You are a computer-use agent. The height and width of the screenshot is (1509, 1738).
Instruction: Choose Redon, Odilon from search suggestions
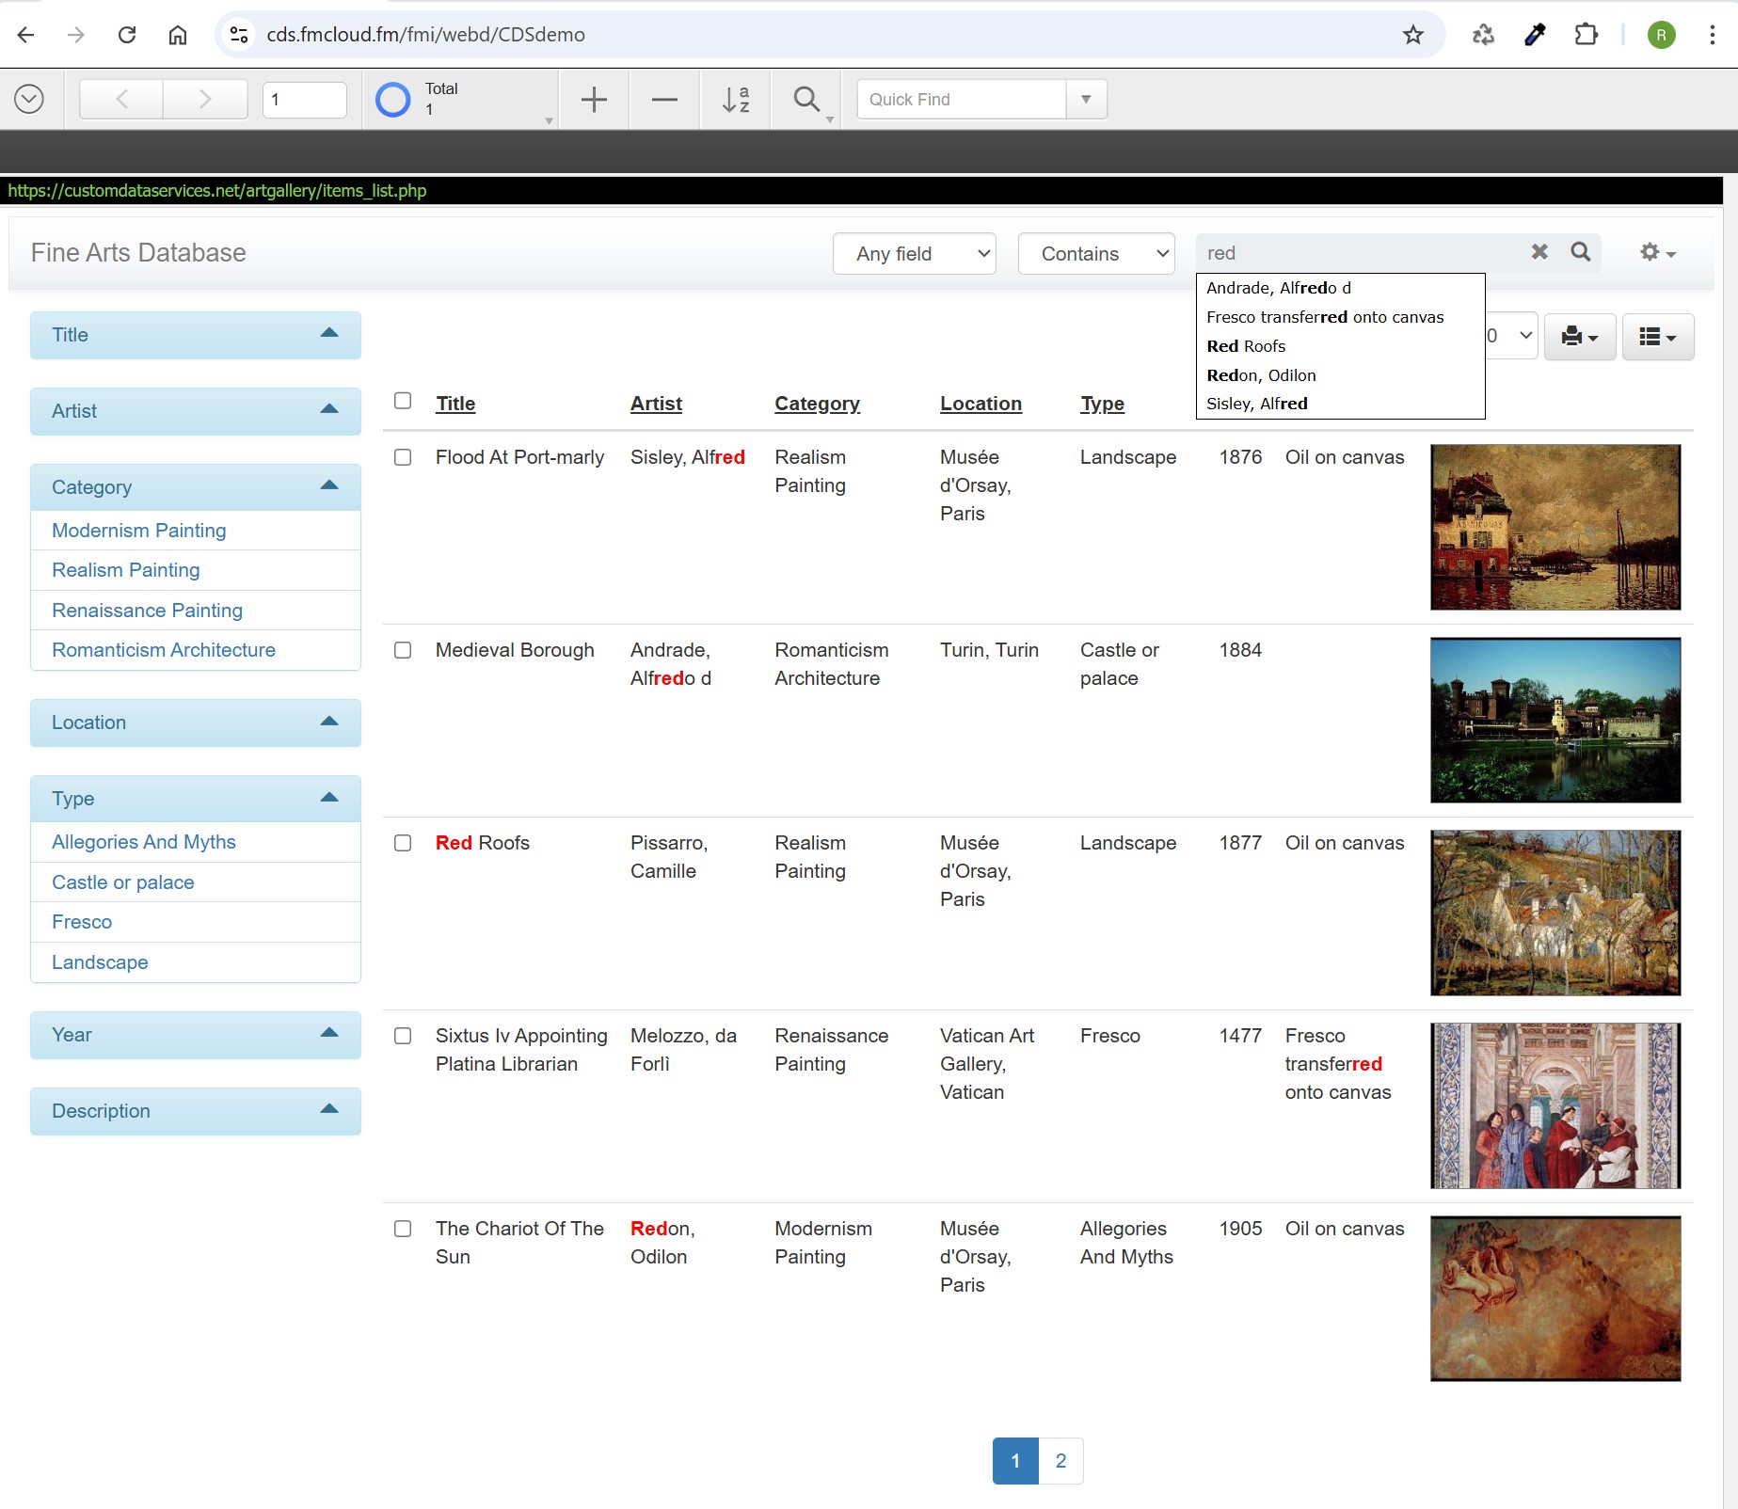[1261, 374]
